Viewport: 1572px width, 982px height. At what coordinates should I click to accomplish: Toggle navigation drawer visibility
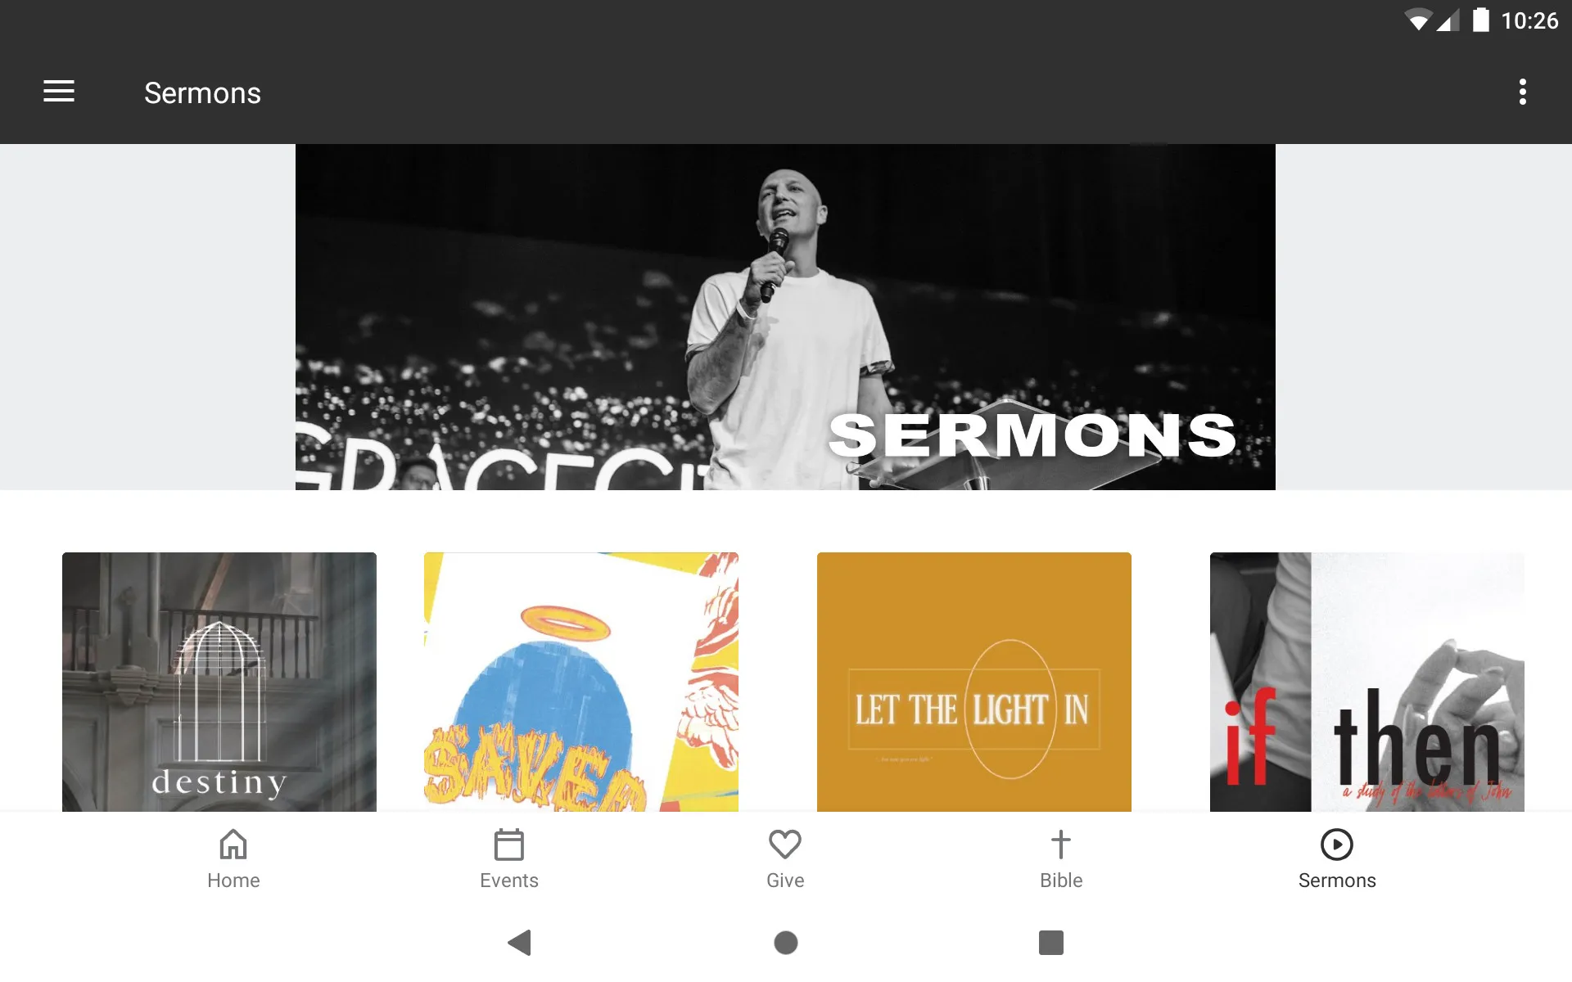pyautogui.click(x=59, y=92)
